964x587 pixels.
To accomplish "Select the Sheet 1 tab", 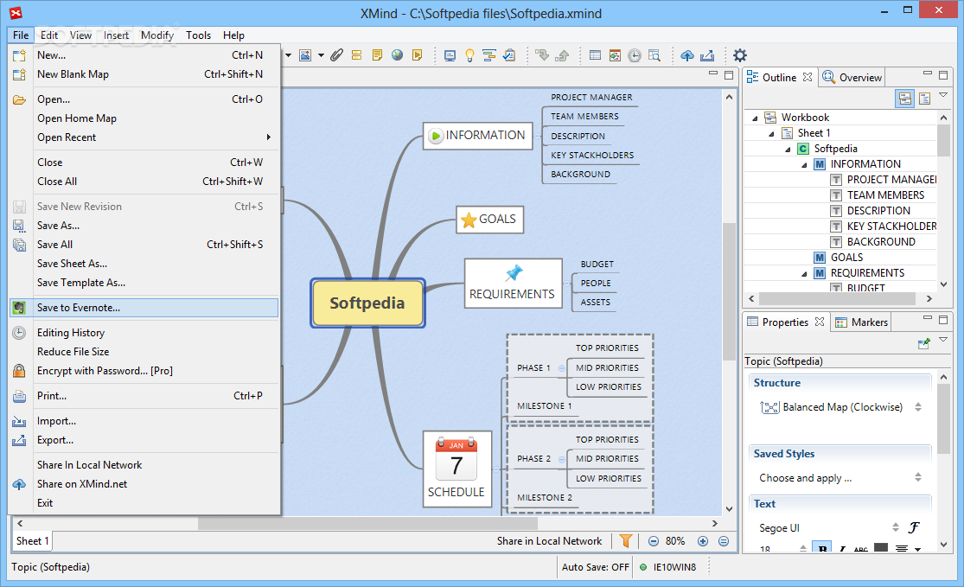I will (x=33, y=541).
